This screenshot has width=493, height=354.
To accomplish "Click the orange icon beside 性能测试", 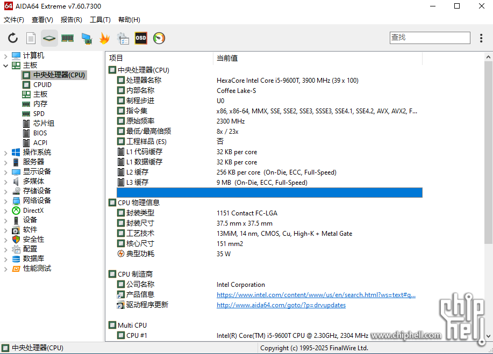I will (x=16, y=269).
